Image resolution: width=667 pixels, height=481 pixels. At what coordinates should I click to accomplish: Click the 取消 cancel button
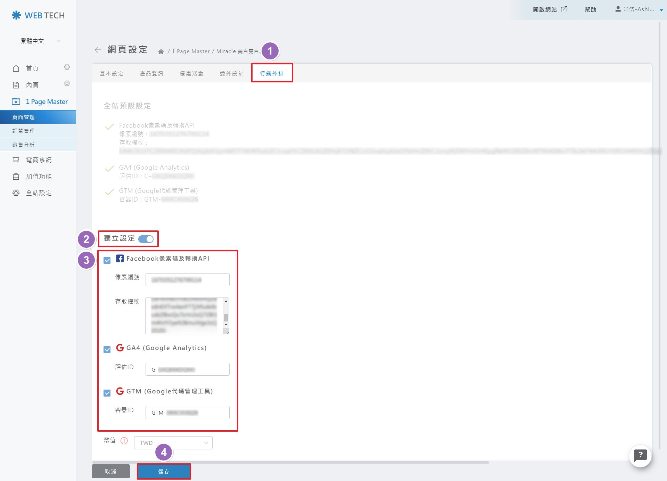[x=110, y=471]
